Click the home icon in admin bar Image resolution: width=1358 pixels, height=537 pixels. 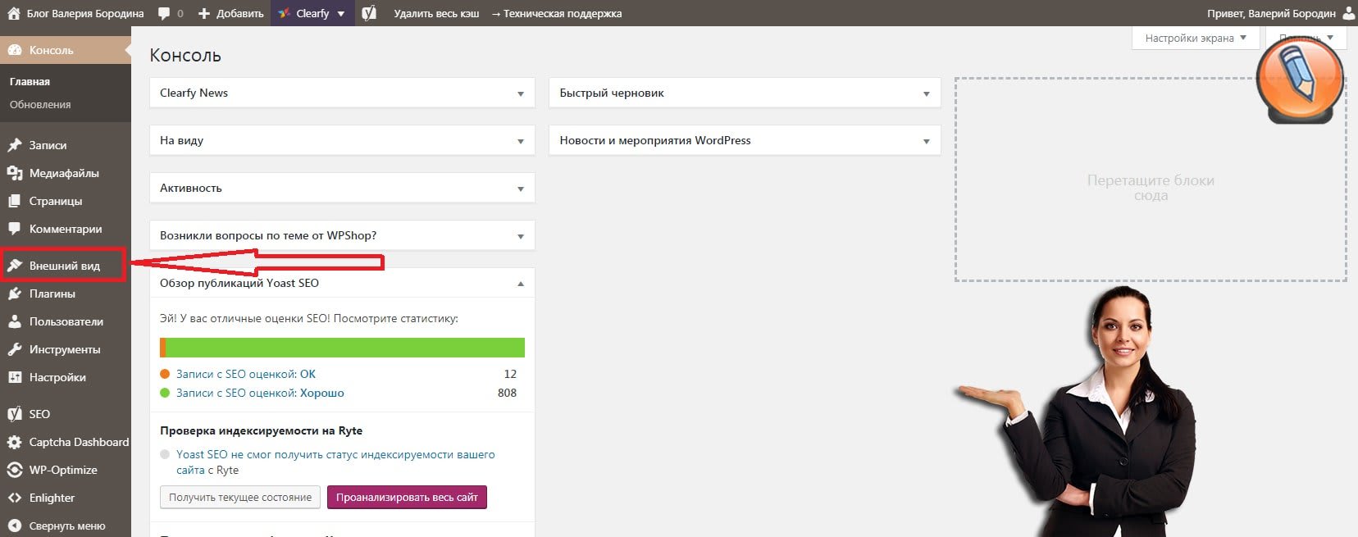[x=13, y=13]
